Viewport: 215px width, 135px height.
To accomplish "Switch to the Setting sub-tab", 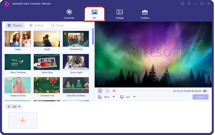I will point(36,25).
